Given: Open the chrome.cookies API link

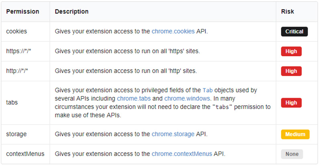Looking at the screenshot, I should coord(173,31).
